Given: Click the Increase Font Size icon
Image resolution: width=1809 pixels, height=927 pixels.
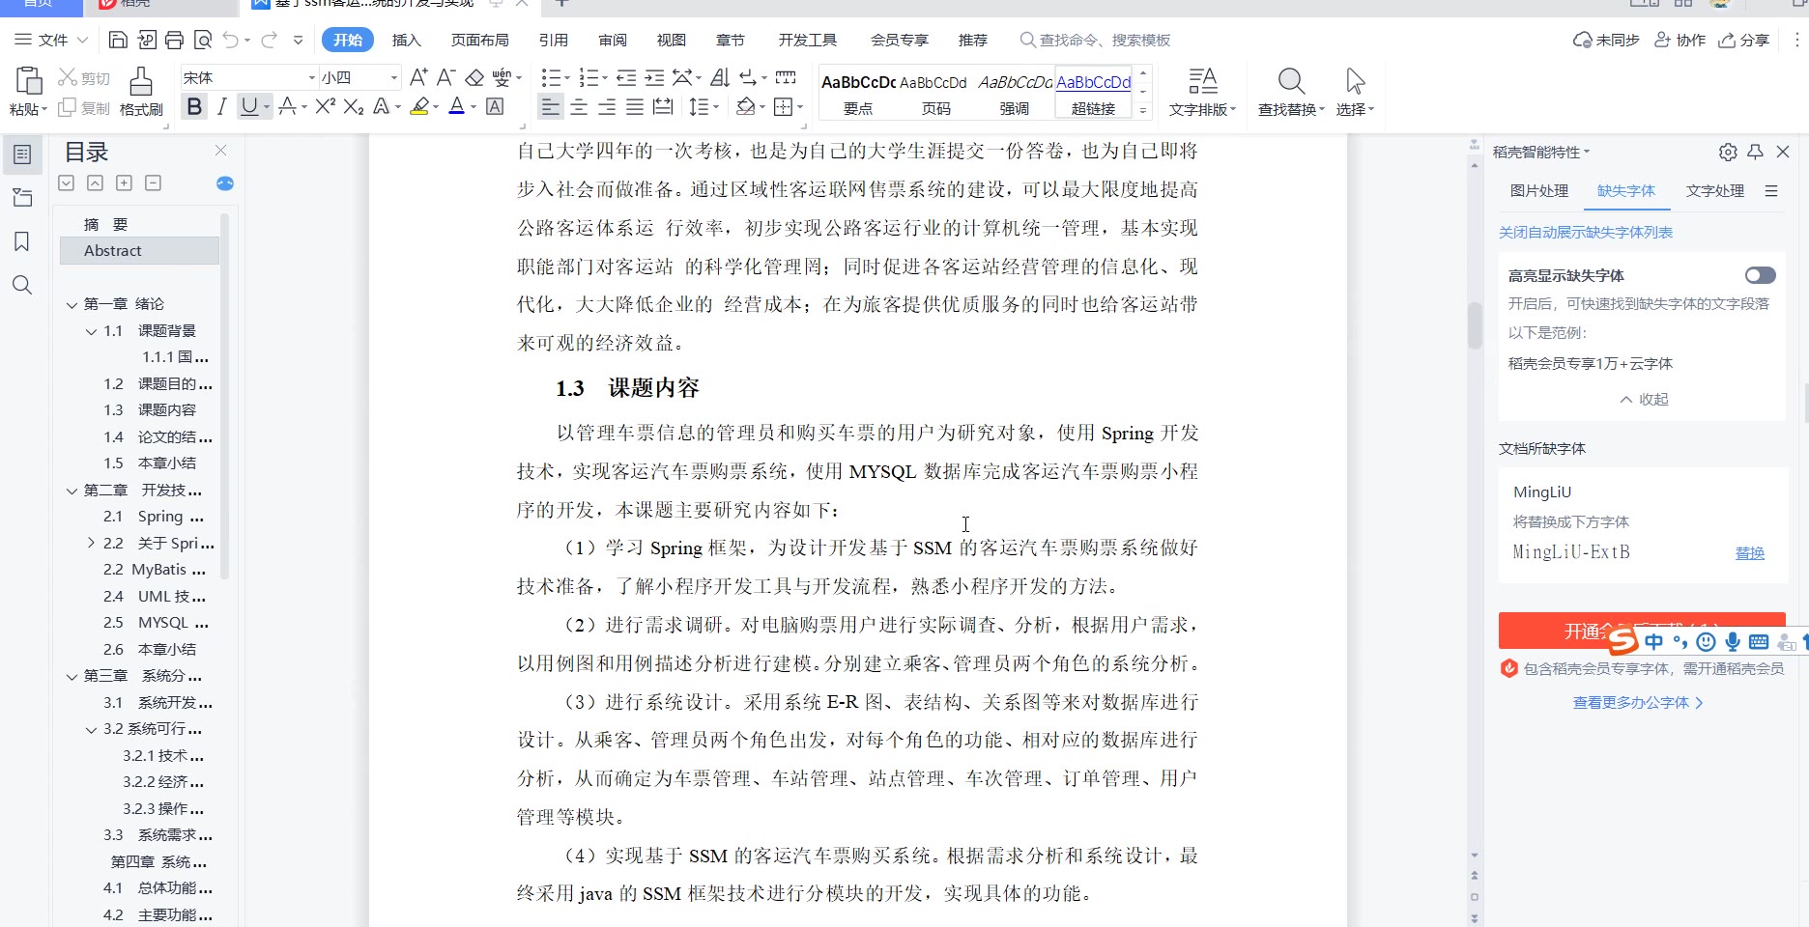Looking at the screenshot, I should [418, 77].
